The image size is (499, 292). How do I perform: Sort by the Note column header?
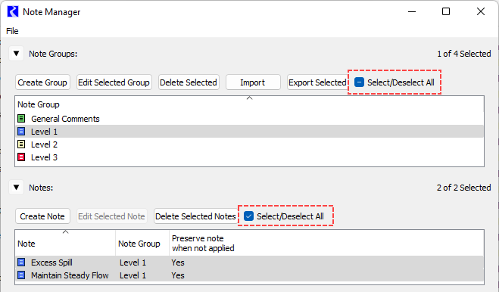(x=65, y=244)
